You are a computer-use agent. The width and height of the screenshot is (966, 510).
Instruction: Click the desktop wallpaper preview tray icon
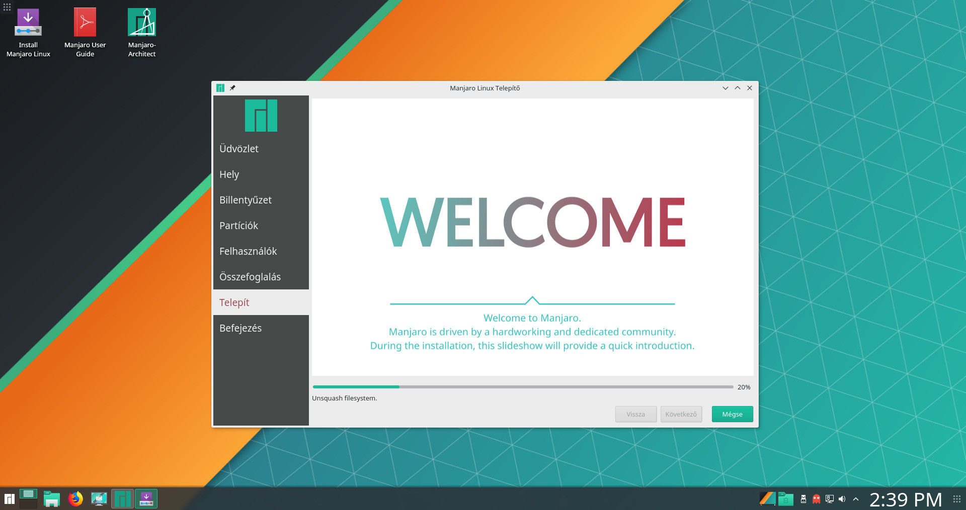767,499
